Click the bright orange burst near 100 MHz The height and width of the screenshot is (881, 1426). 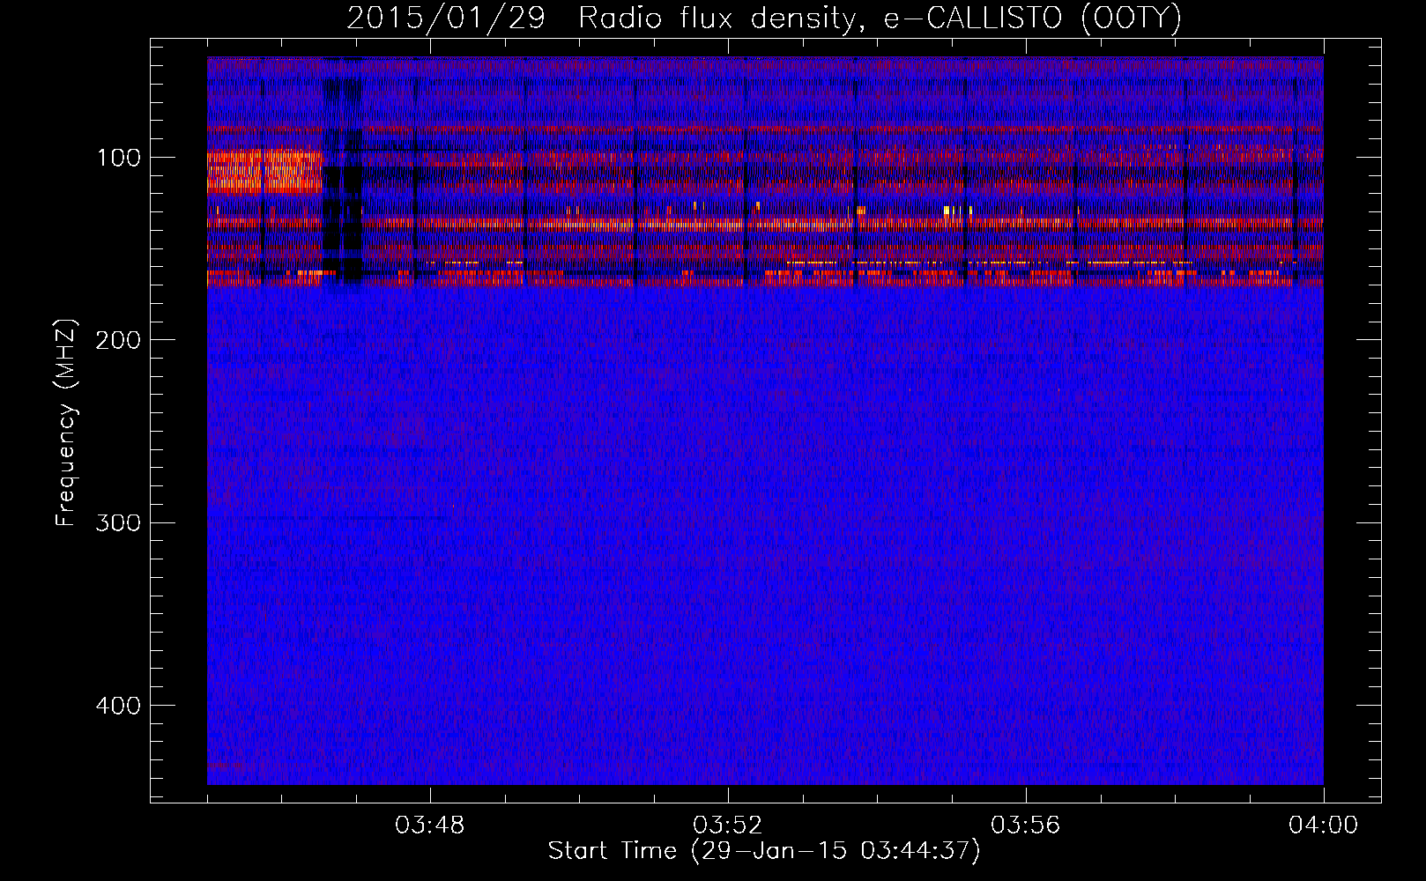pyautogui.click(x=264, y=172)
